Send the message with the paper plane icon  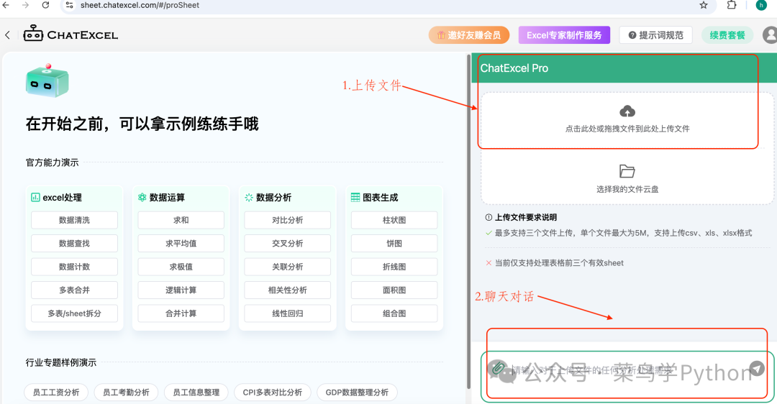(757, 368)
